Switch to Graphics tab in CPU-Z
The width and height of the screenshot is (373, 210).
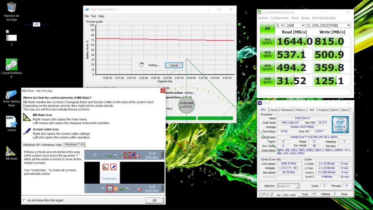[x=323, y=110]
